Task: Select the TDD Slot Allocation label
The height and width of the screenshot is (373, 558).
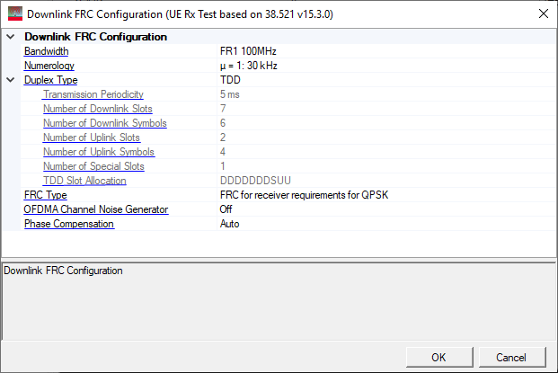Action: pyautogui.click(x=84, y=181)
